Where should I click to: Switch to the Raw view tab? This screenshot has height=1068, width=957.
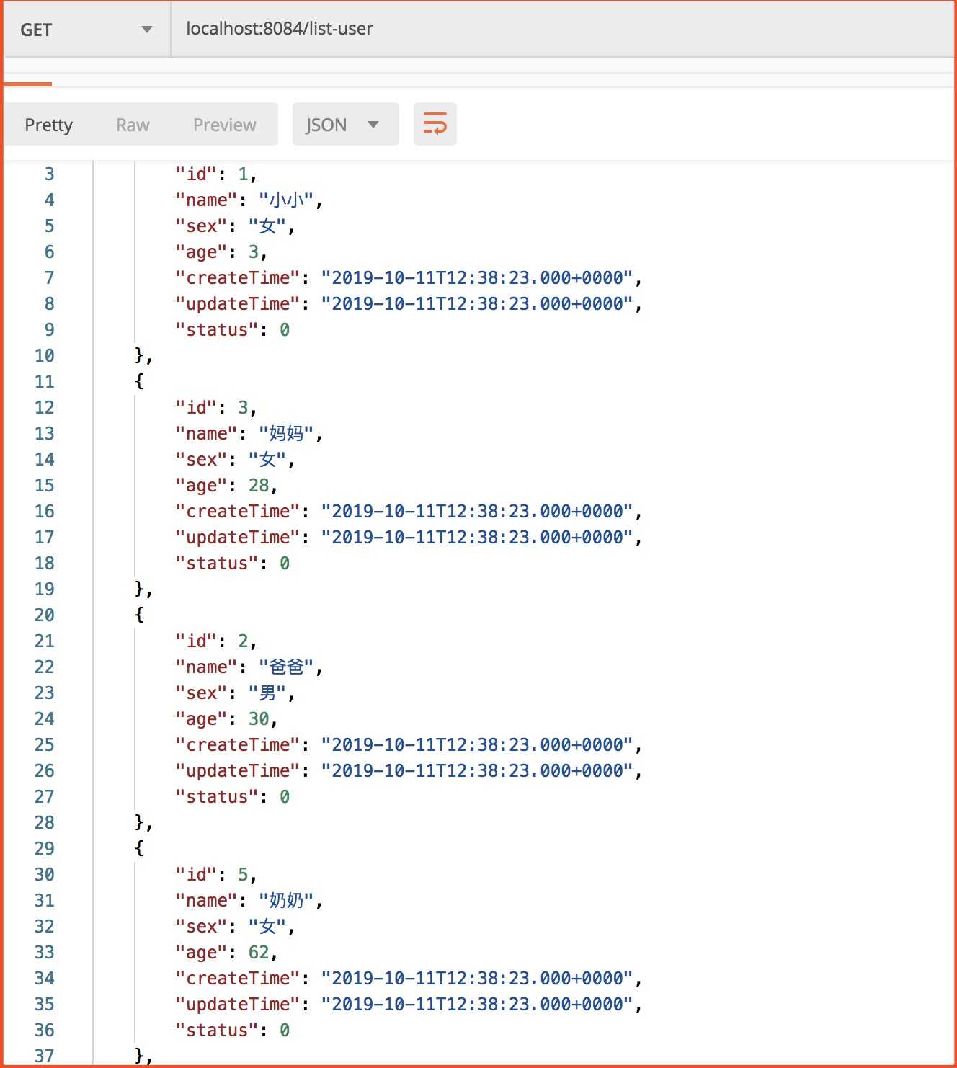(x=133, y=125)
